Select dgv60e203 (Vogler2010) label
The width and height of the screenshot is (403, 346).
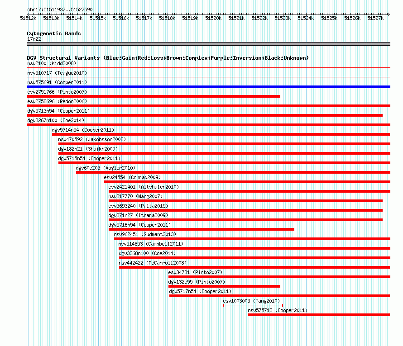coord(106,168)
